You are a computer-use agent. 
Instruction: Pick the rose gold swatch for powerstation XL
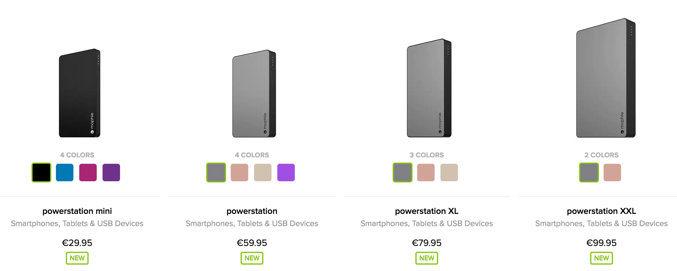pos(426,172)
